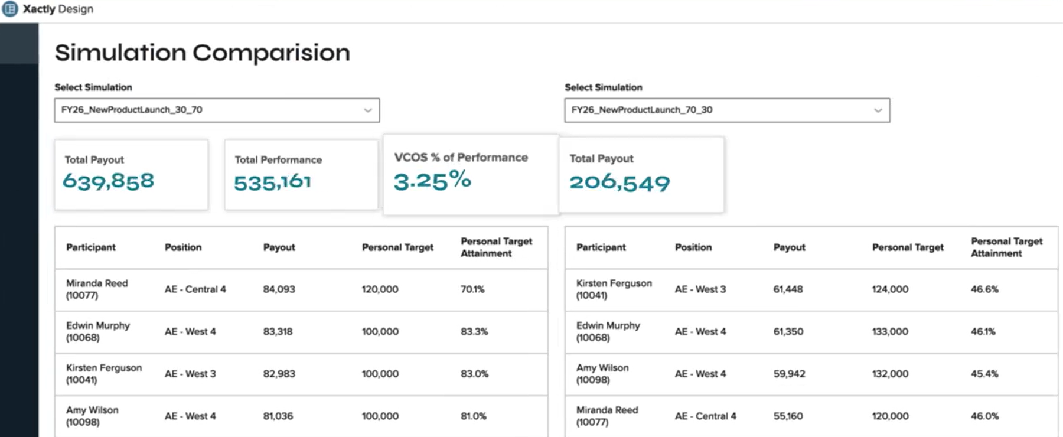Click attainment value 46.6%
Image resolution: width=1063 pixels, height=437 pixels.
coord(984,289)
